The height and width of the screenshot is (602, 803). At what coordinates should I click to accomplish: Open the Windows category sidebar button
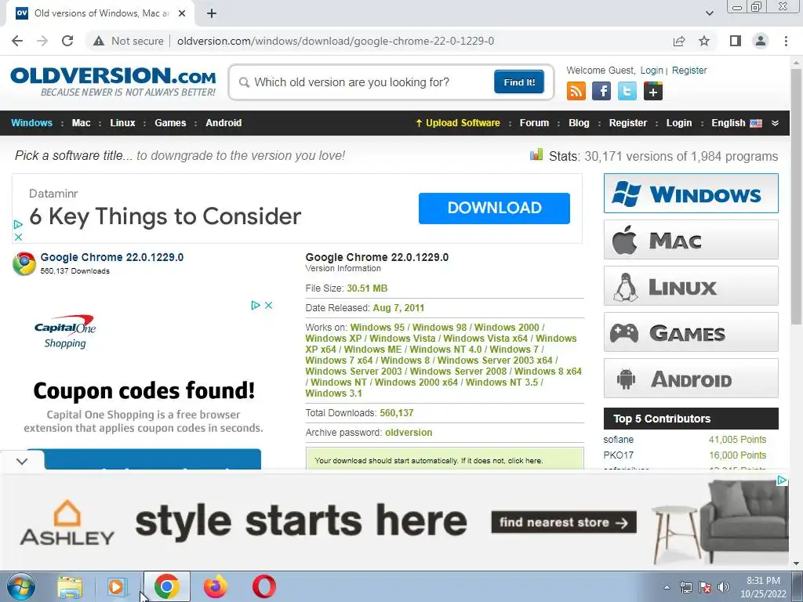pos(691,194)
